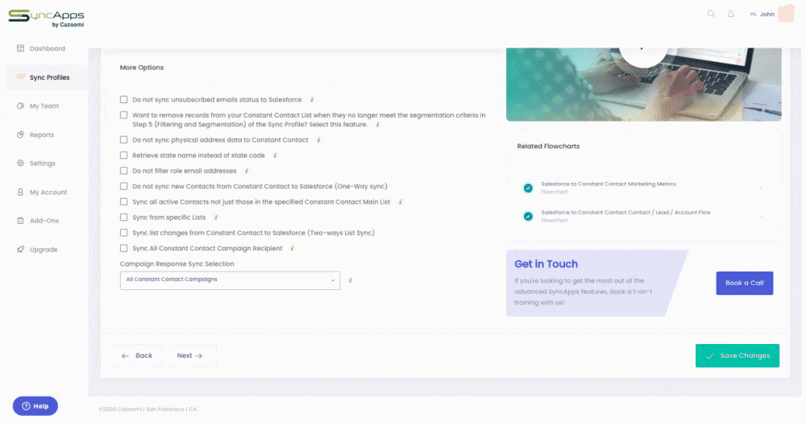Check Retrieve state name instead of state code
The height and width of the screenshot is (423, 806).
(124, 156)
